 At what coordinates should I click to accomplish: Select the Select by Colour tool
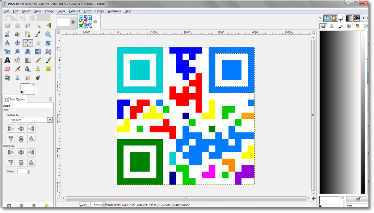[48, 26]
